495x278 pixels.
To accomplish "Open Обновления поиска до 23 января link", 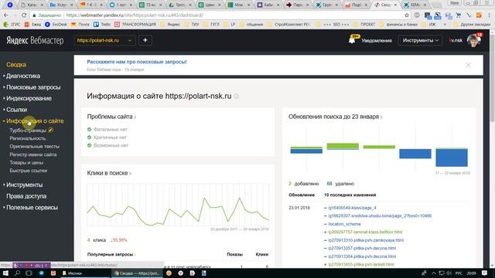I will click(x=335, y=117).
